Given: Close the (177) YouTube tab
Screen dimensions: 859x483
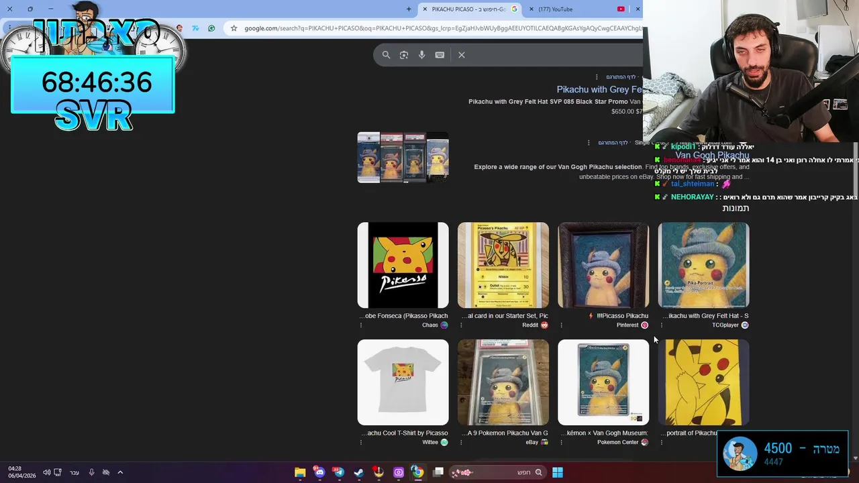Looking at the screenshot, I should coord(532,9).
